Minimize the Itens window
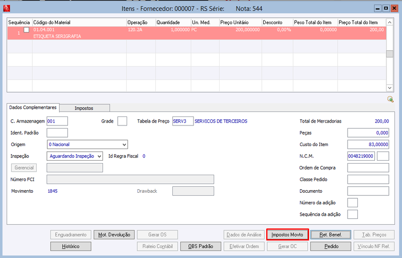Viewport: 402px width, 258px height. (377, 9)
